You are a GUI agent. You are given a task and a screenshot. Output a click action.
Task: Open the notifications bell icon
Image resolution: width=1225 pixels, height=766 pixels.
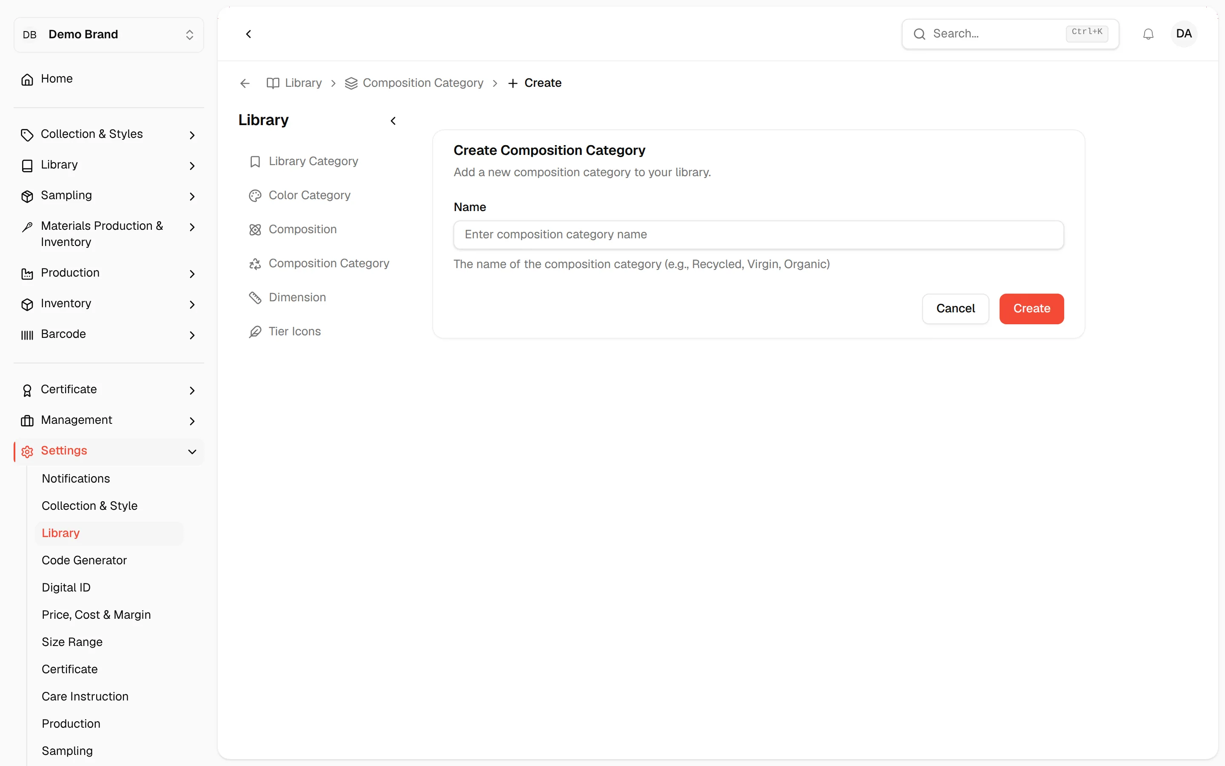click(x=1148, y=34)
